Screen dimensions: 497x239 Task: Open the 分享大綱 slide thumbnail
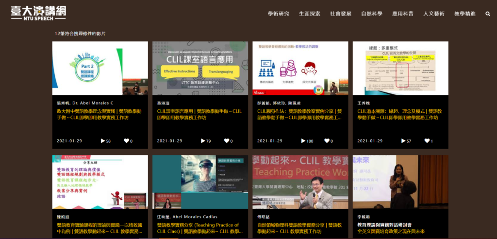point(100,182)
